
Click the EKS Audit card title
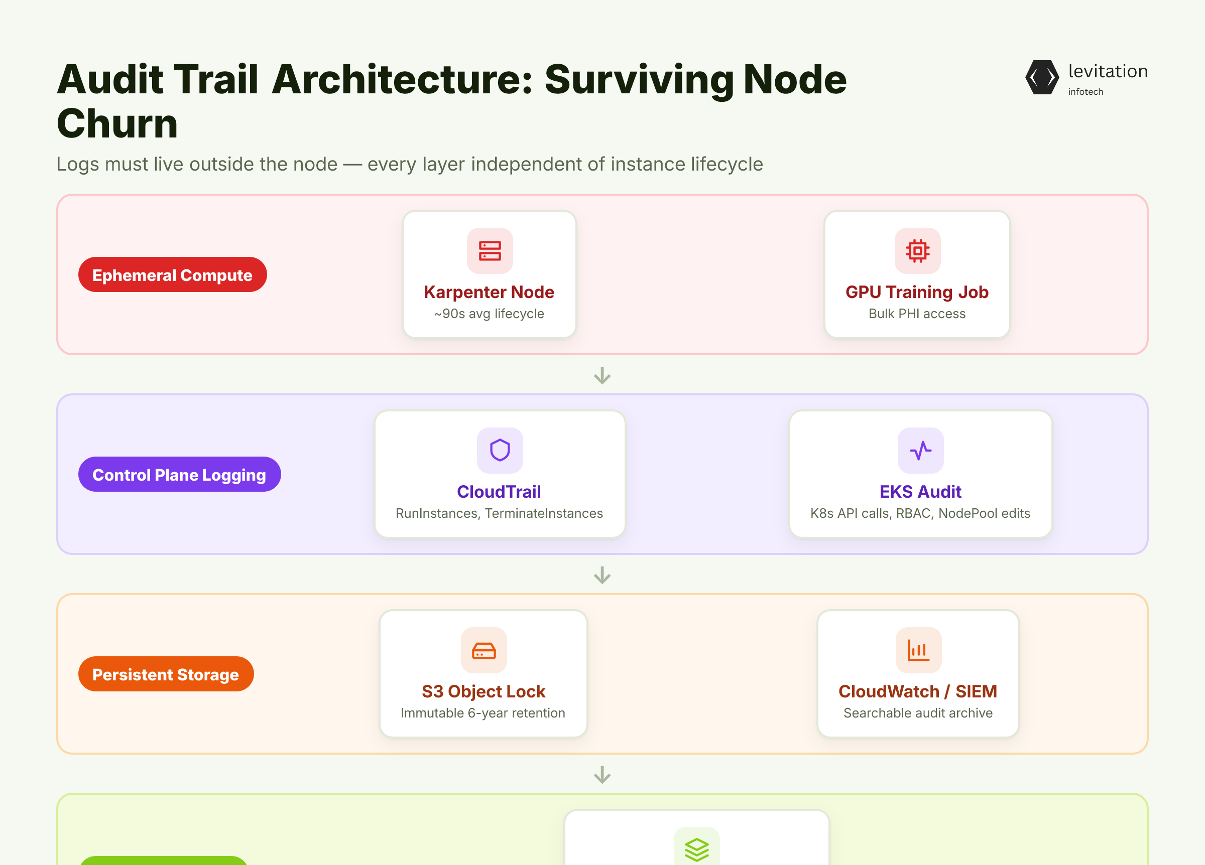click(920, 492)
